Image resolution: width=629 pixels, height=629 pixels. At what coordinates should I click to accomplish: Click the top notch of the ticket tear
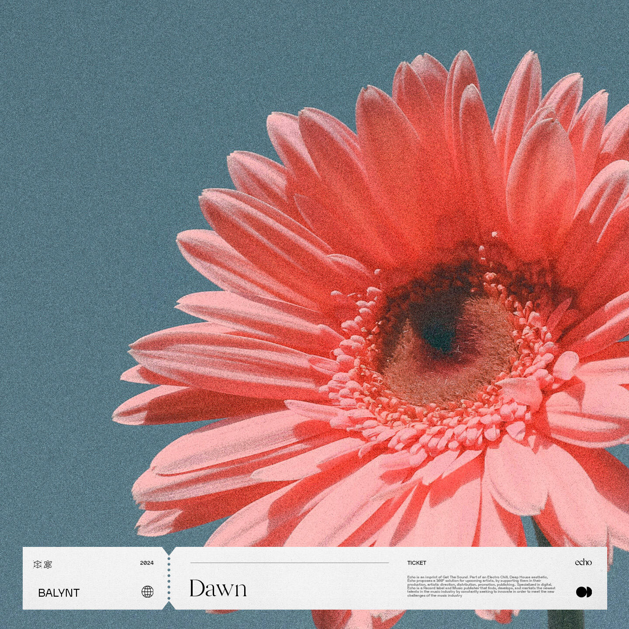coord(169,550)
